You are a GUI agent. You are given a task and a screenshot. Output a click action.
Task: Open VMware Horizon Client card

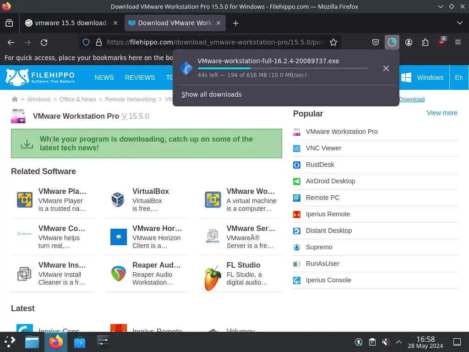point(147,237)
